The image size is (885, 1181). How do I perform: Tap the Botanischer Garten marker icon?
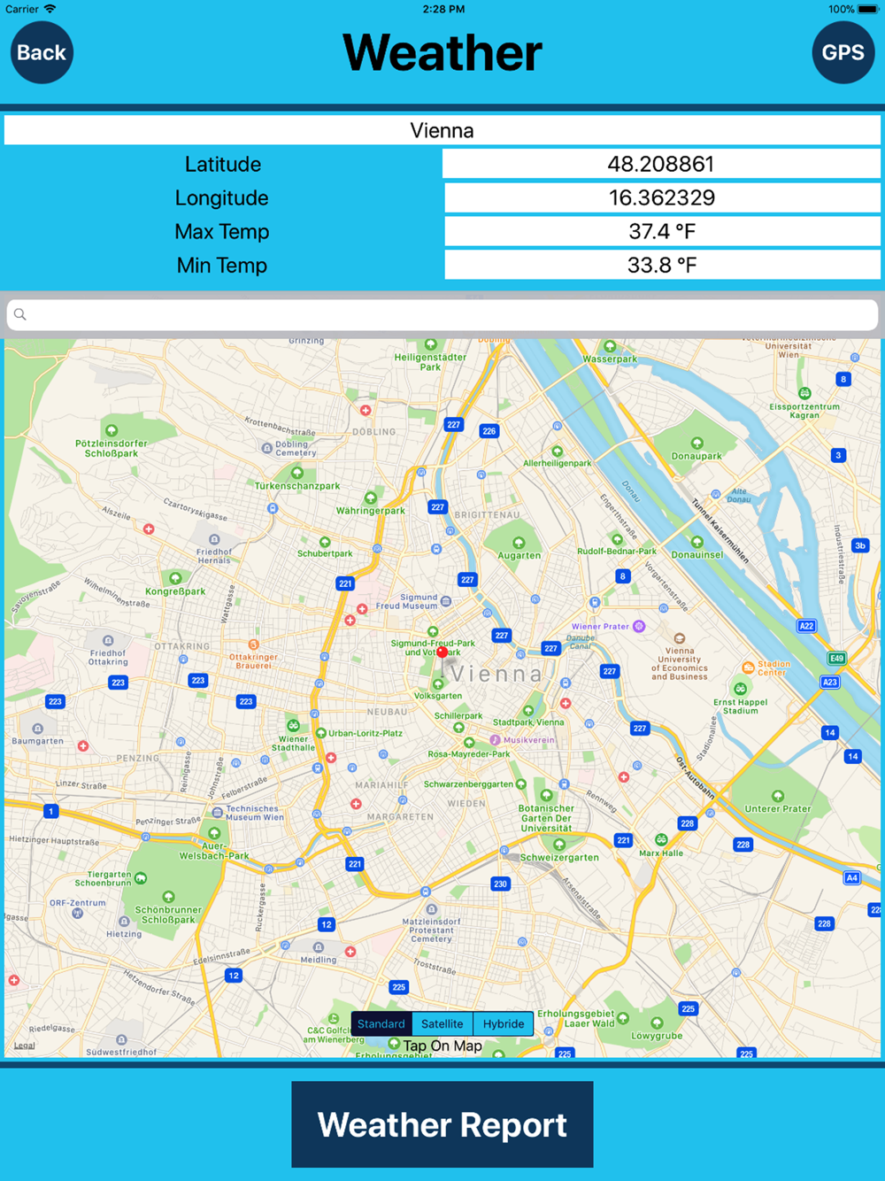[547, 796]
